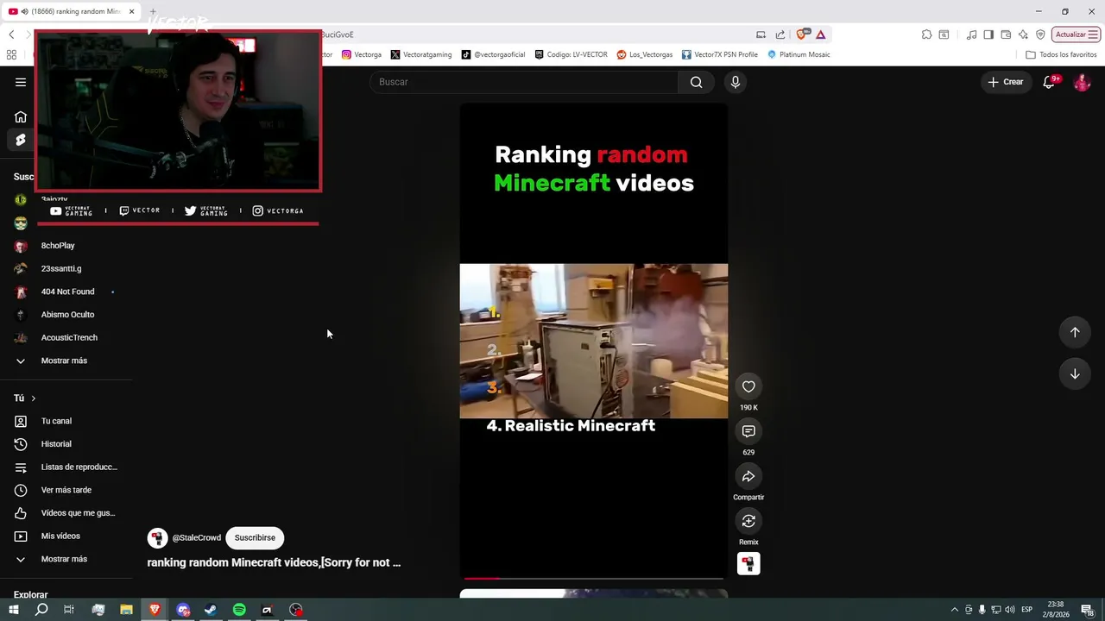Image resolution: width=1105 pixels, height=621 pixels.
Task: Go back in the browser
Action: [x=11, y=34]
